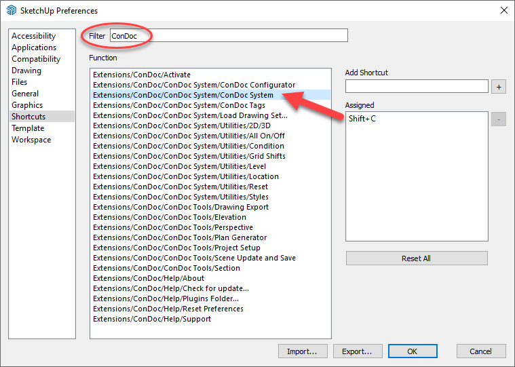Choose Extensions/ConDoc/Activate in function list
The height and width of the screenshot is (367, 515).
[142, 75]
